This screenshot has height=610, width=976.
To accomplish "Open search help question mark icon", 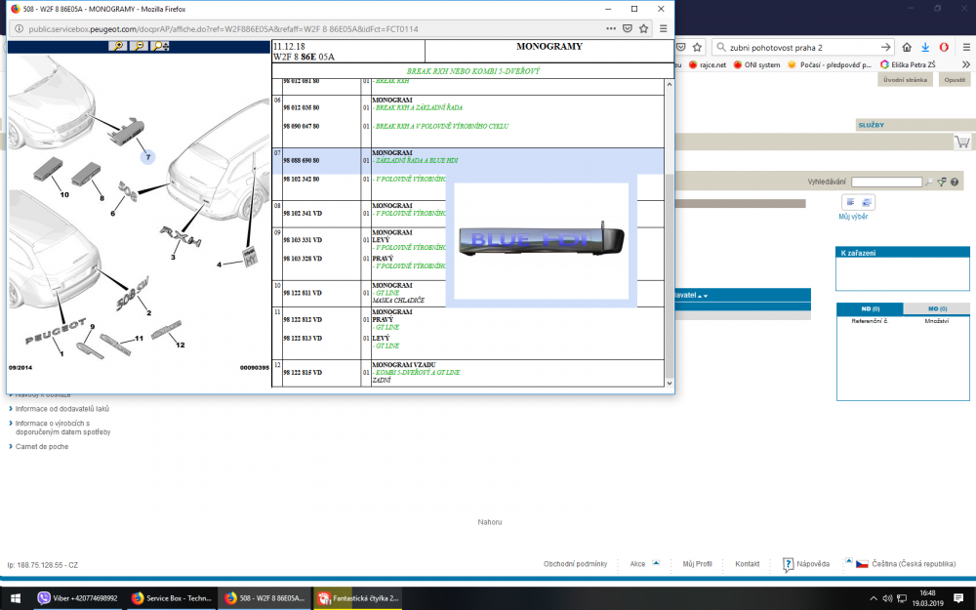I will click(x=955, y=182).
